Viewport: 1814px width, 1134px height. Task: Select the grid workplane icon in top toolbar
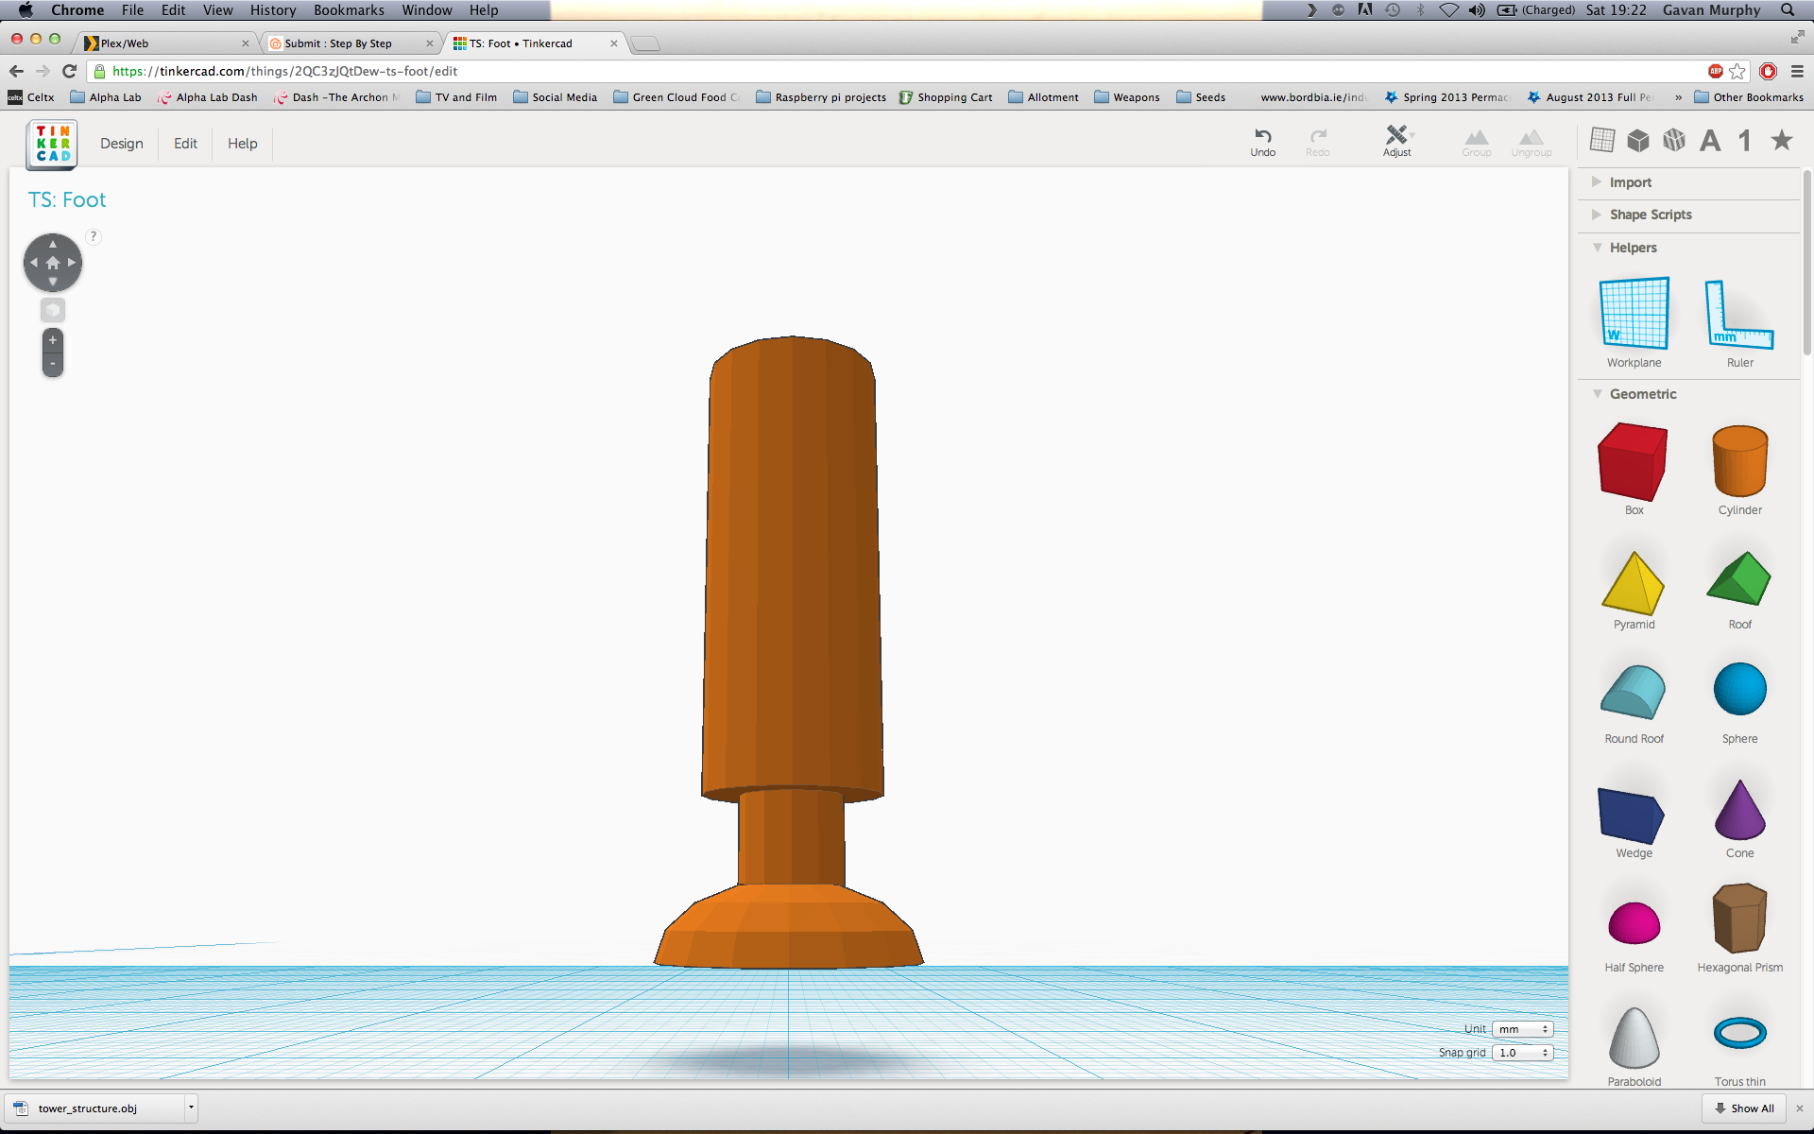[1602, 141]
